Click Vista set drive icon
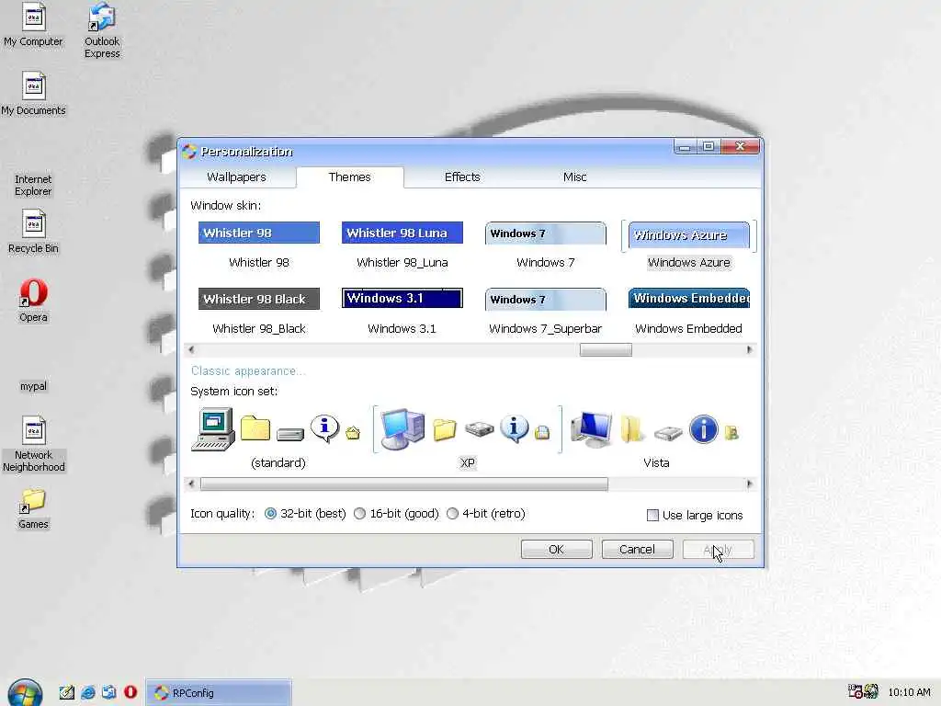 668,432
